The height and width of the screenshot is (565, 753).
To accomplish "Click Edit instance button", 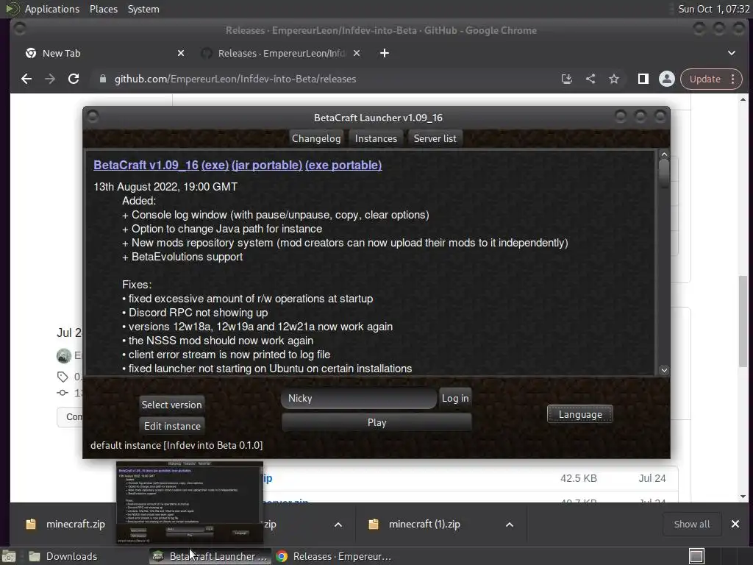I will click(x=172, y=426).
